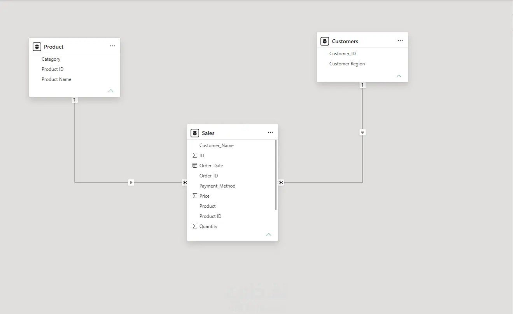Click the Customers table database icon

(x=325, y=41)
